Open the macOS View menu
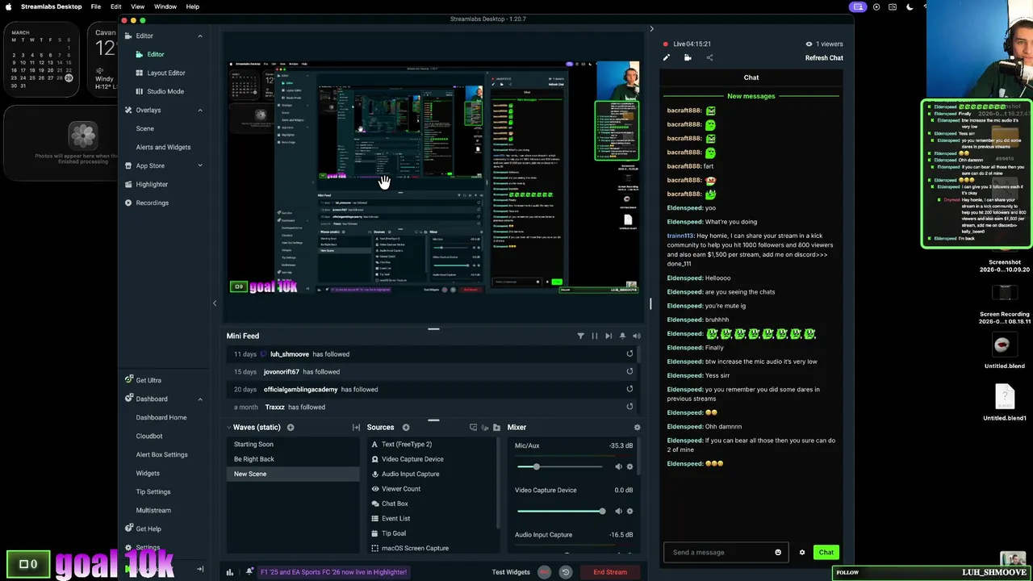The image size is (1033, 581). [x=137, y=6]
